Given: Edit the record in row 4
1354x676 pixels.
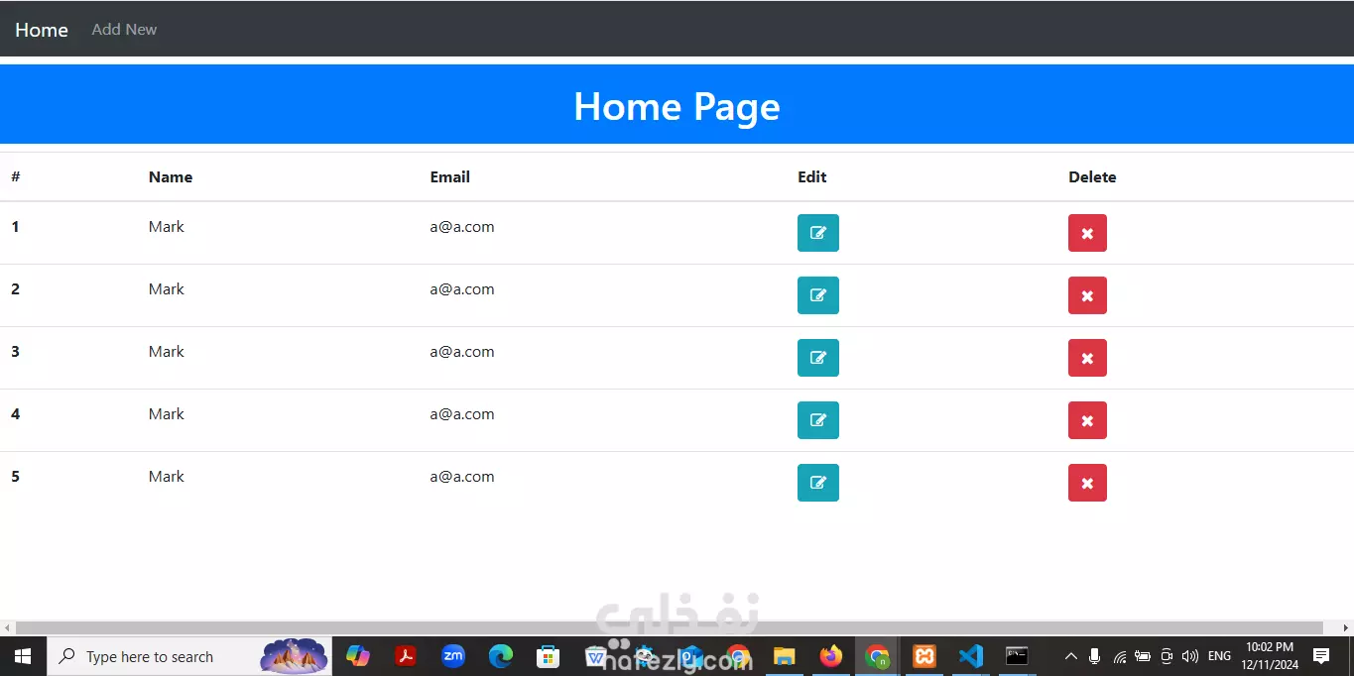Looking at the screenshot, I should (x=818, y=420).
